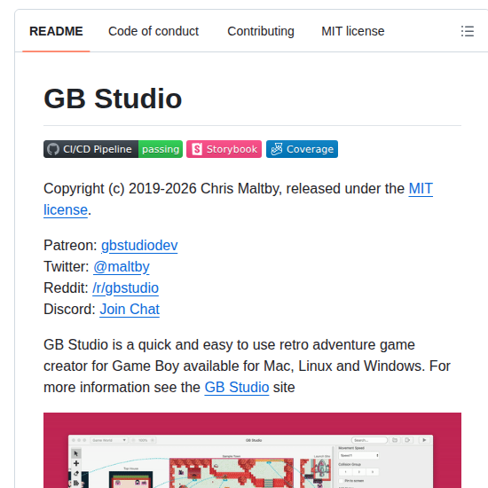
Task: Follow the MIT license link in copyright text
Action: (x=421, y=189)
